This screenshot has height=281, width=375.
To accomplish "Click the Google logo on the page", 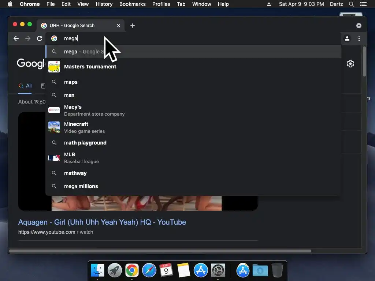I will pyautogui.click(x=31, y=64).
